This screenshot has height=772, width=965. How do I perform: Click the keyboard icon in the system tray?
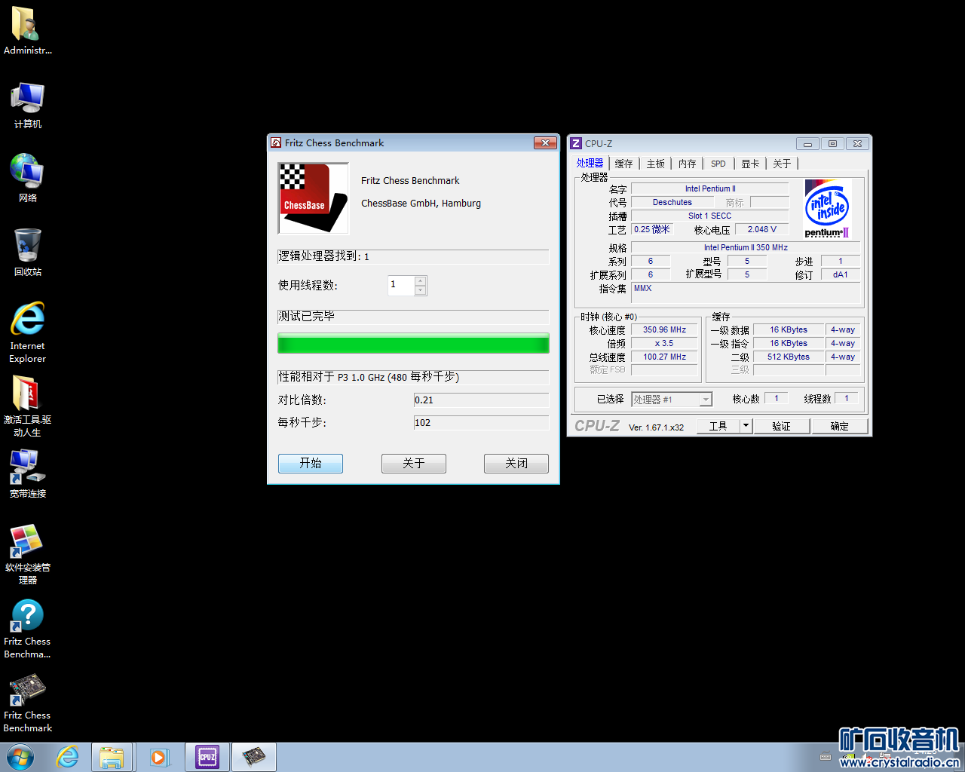(826, 757)
